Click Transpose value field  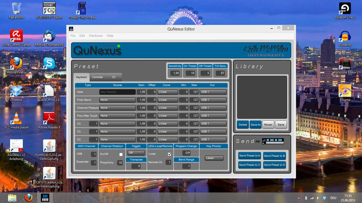click(x=136, y=166)
